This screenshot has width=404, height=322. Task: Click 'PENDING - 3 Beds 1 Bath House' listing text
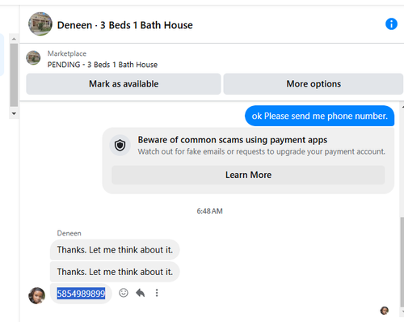[x=103, y=65]
